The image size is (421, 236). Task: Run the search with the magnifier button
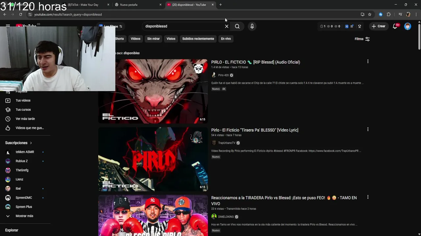pos(237,26)
